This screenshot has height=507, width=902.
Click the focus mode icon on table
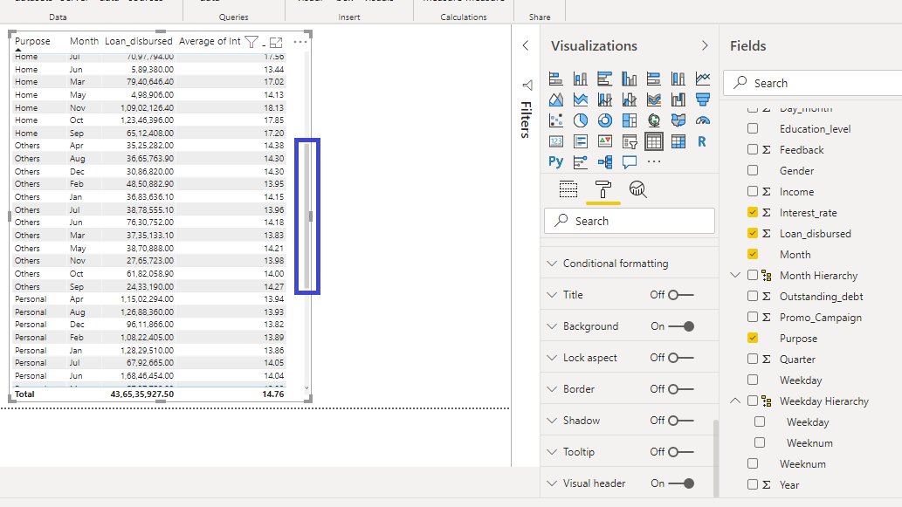point(276,42)
